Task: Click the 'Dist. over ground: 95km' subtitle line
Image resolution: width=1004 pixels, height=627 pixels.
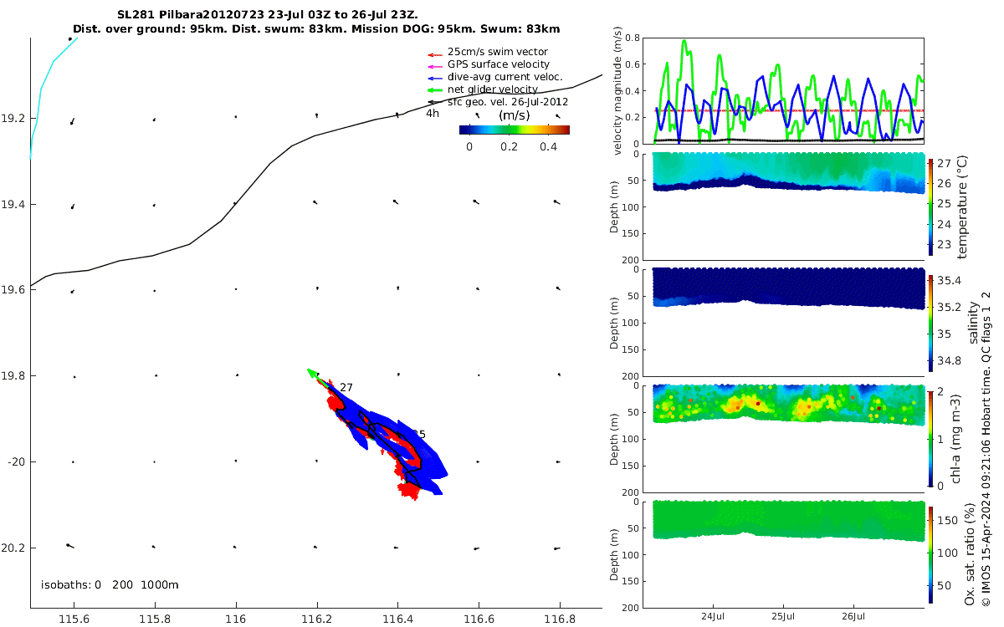Action: pos(316,29)
